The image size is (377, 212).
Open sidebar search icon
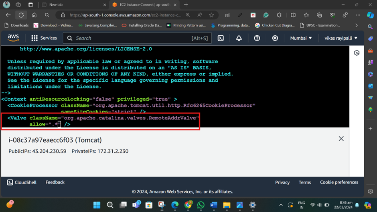point(370,27)
